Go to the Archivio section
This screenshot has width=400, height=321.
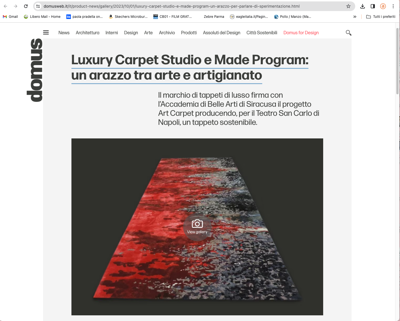point(167,33)
